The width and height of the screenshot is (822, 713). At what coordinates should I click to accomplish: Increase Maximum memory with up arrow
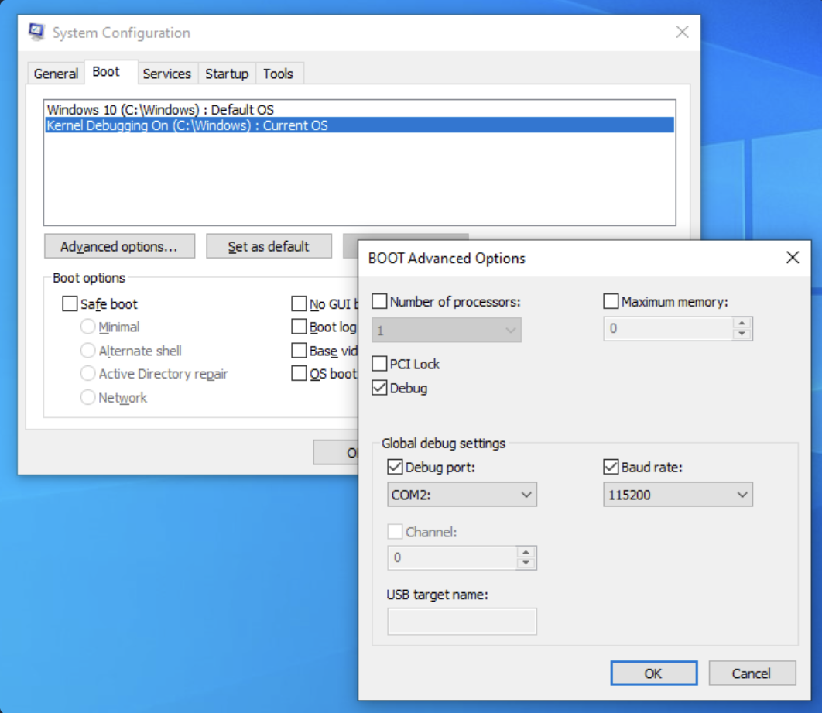(x=742, y=323)
